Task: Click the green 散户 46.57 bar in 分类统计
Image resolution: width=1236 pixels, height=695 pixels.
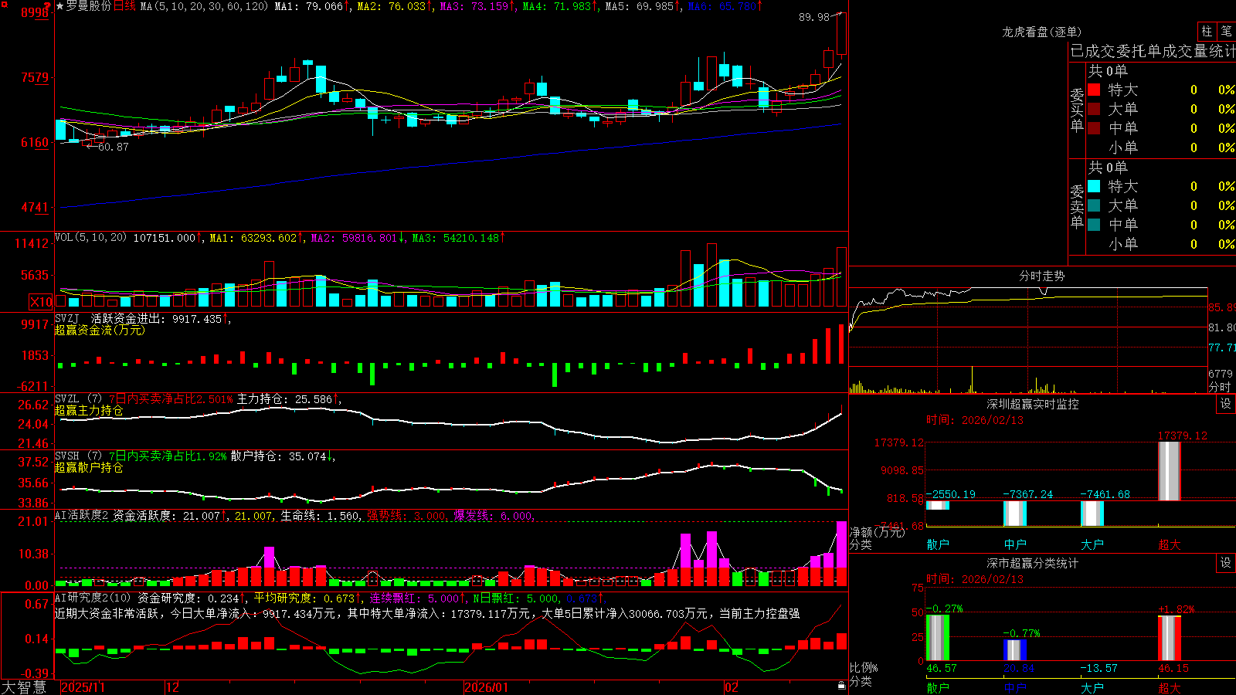Action: click(x=938, y=638)
